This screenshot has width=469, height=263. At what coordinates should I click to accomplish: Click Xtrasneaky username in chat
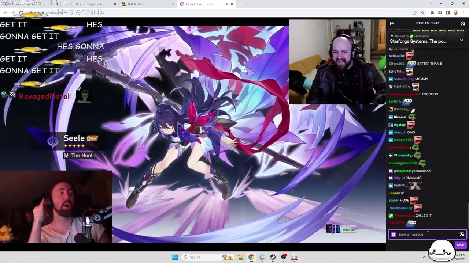click(x=403, y=155)
